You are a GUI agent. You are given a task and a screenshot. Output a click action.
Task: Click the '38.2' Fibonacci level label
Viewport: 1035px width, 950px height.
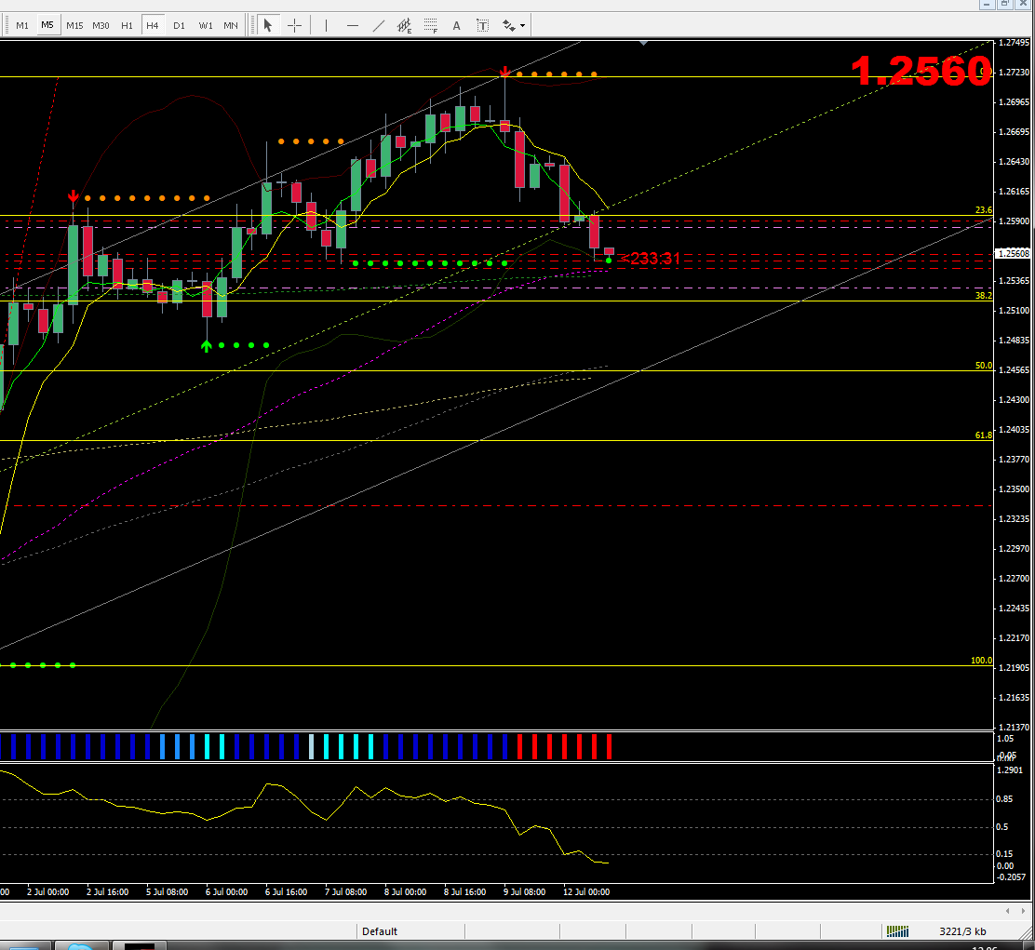tap(984, 296)
